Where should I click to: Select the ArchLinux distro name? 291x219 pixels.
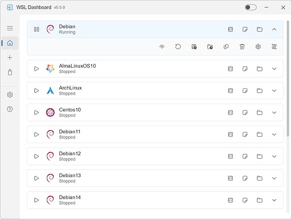(x=71, y=88)
